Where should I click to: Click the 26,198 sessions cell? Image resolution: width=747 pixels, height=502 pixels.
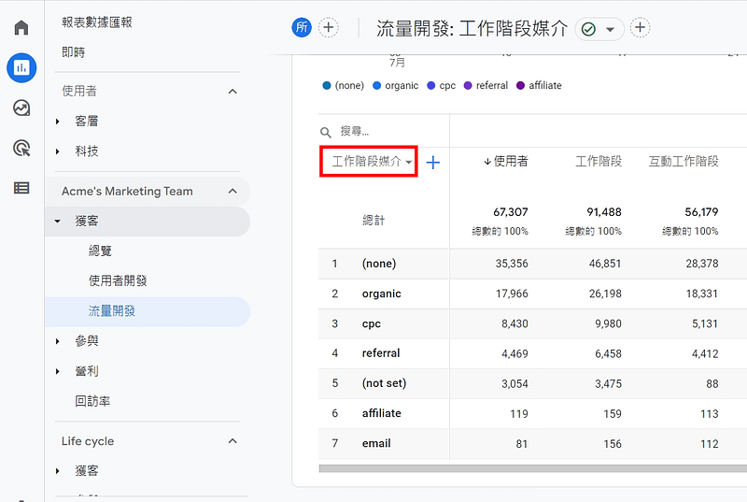[x=605, y=294]
